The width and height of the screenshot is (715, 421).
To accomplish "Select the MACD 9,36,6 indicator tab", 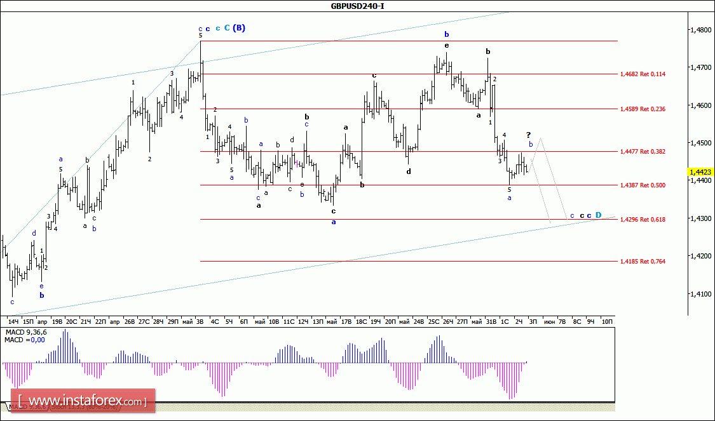I will (25, 406).
